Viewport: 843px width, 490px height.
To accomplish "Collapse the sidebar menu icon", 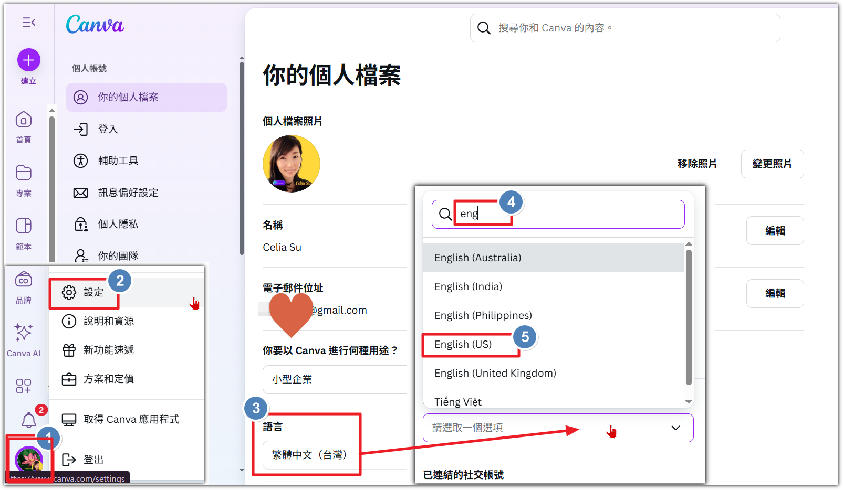I will [x=29, y=22].
